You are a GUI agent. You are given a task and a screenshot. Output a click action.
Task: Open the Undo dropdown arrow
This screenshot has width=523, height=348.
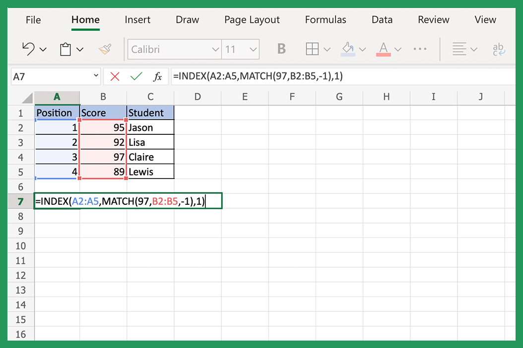pyautogui.click(x=43, y=49)
